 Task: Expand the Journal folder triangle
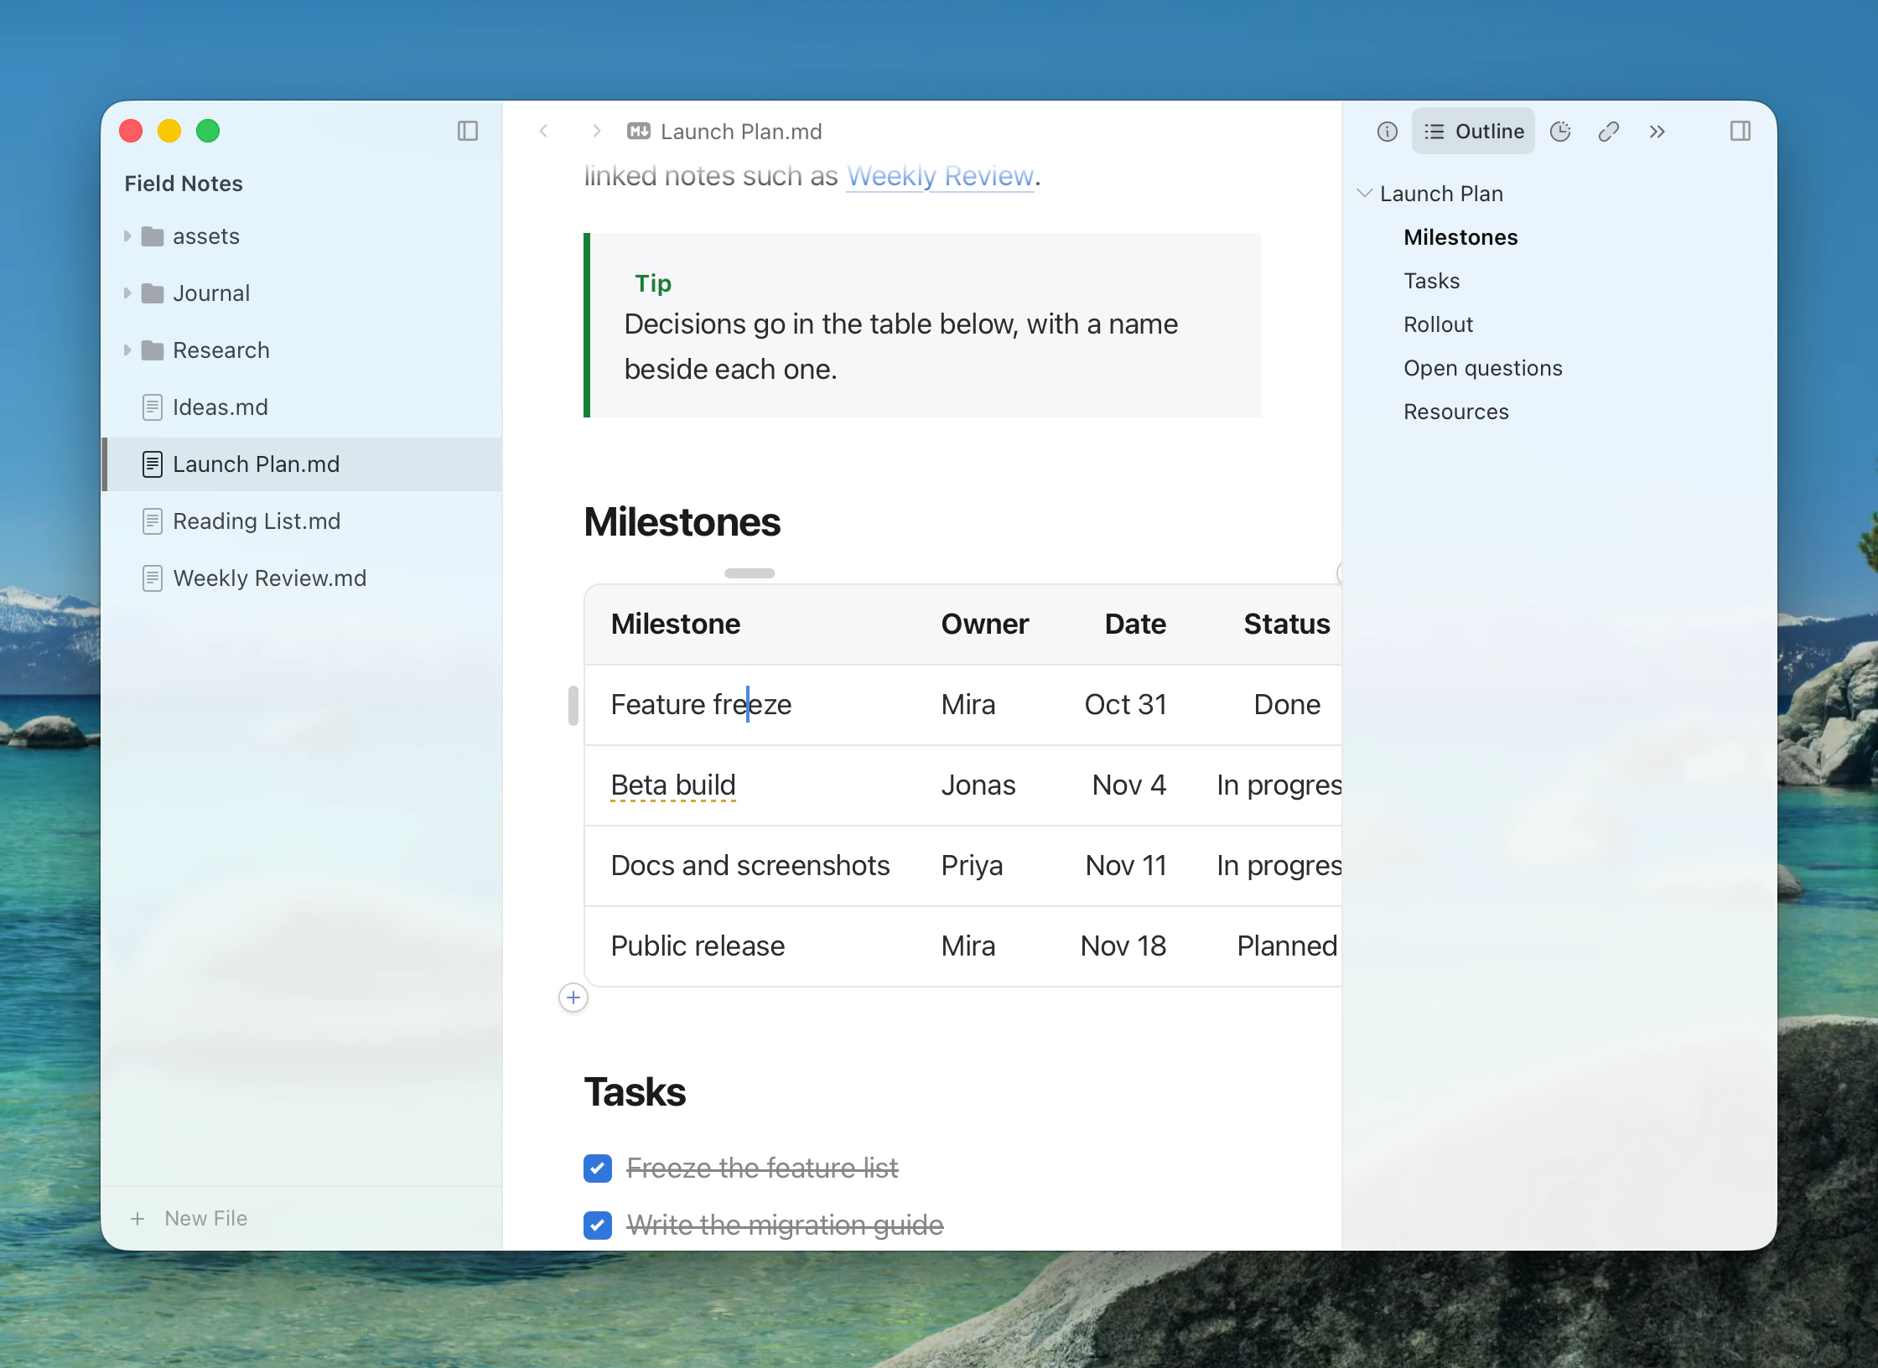coord(127,293)
